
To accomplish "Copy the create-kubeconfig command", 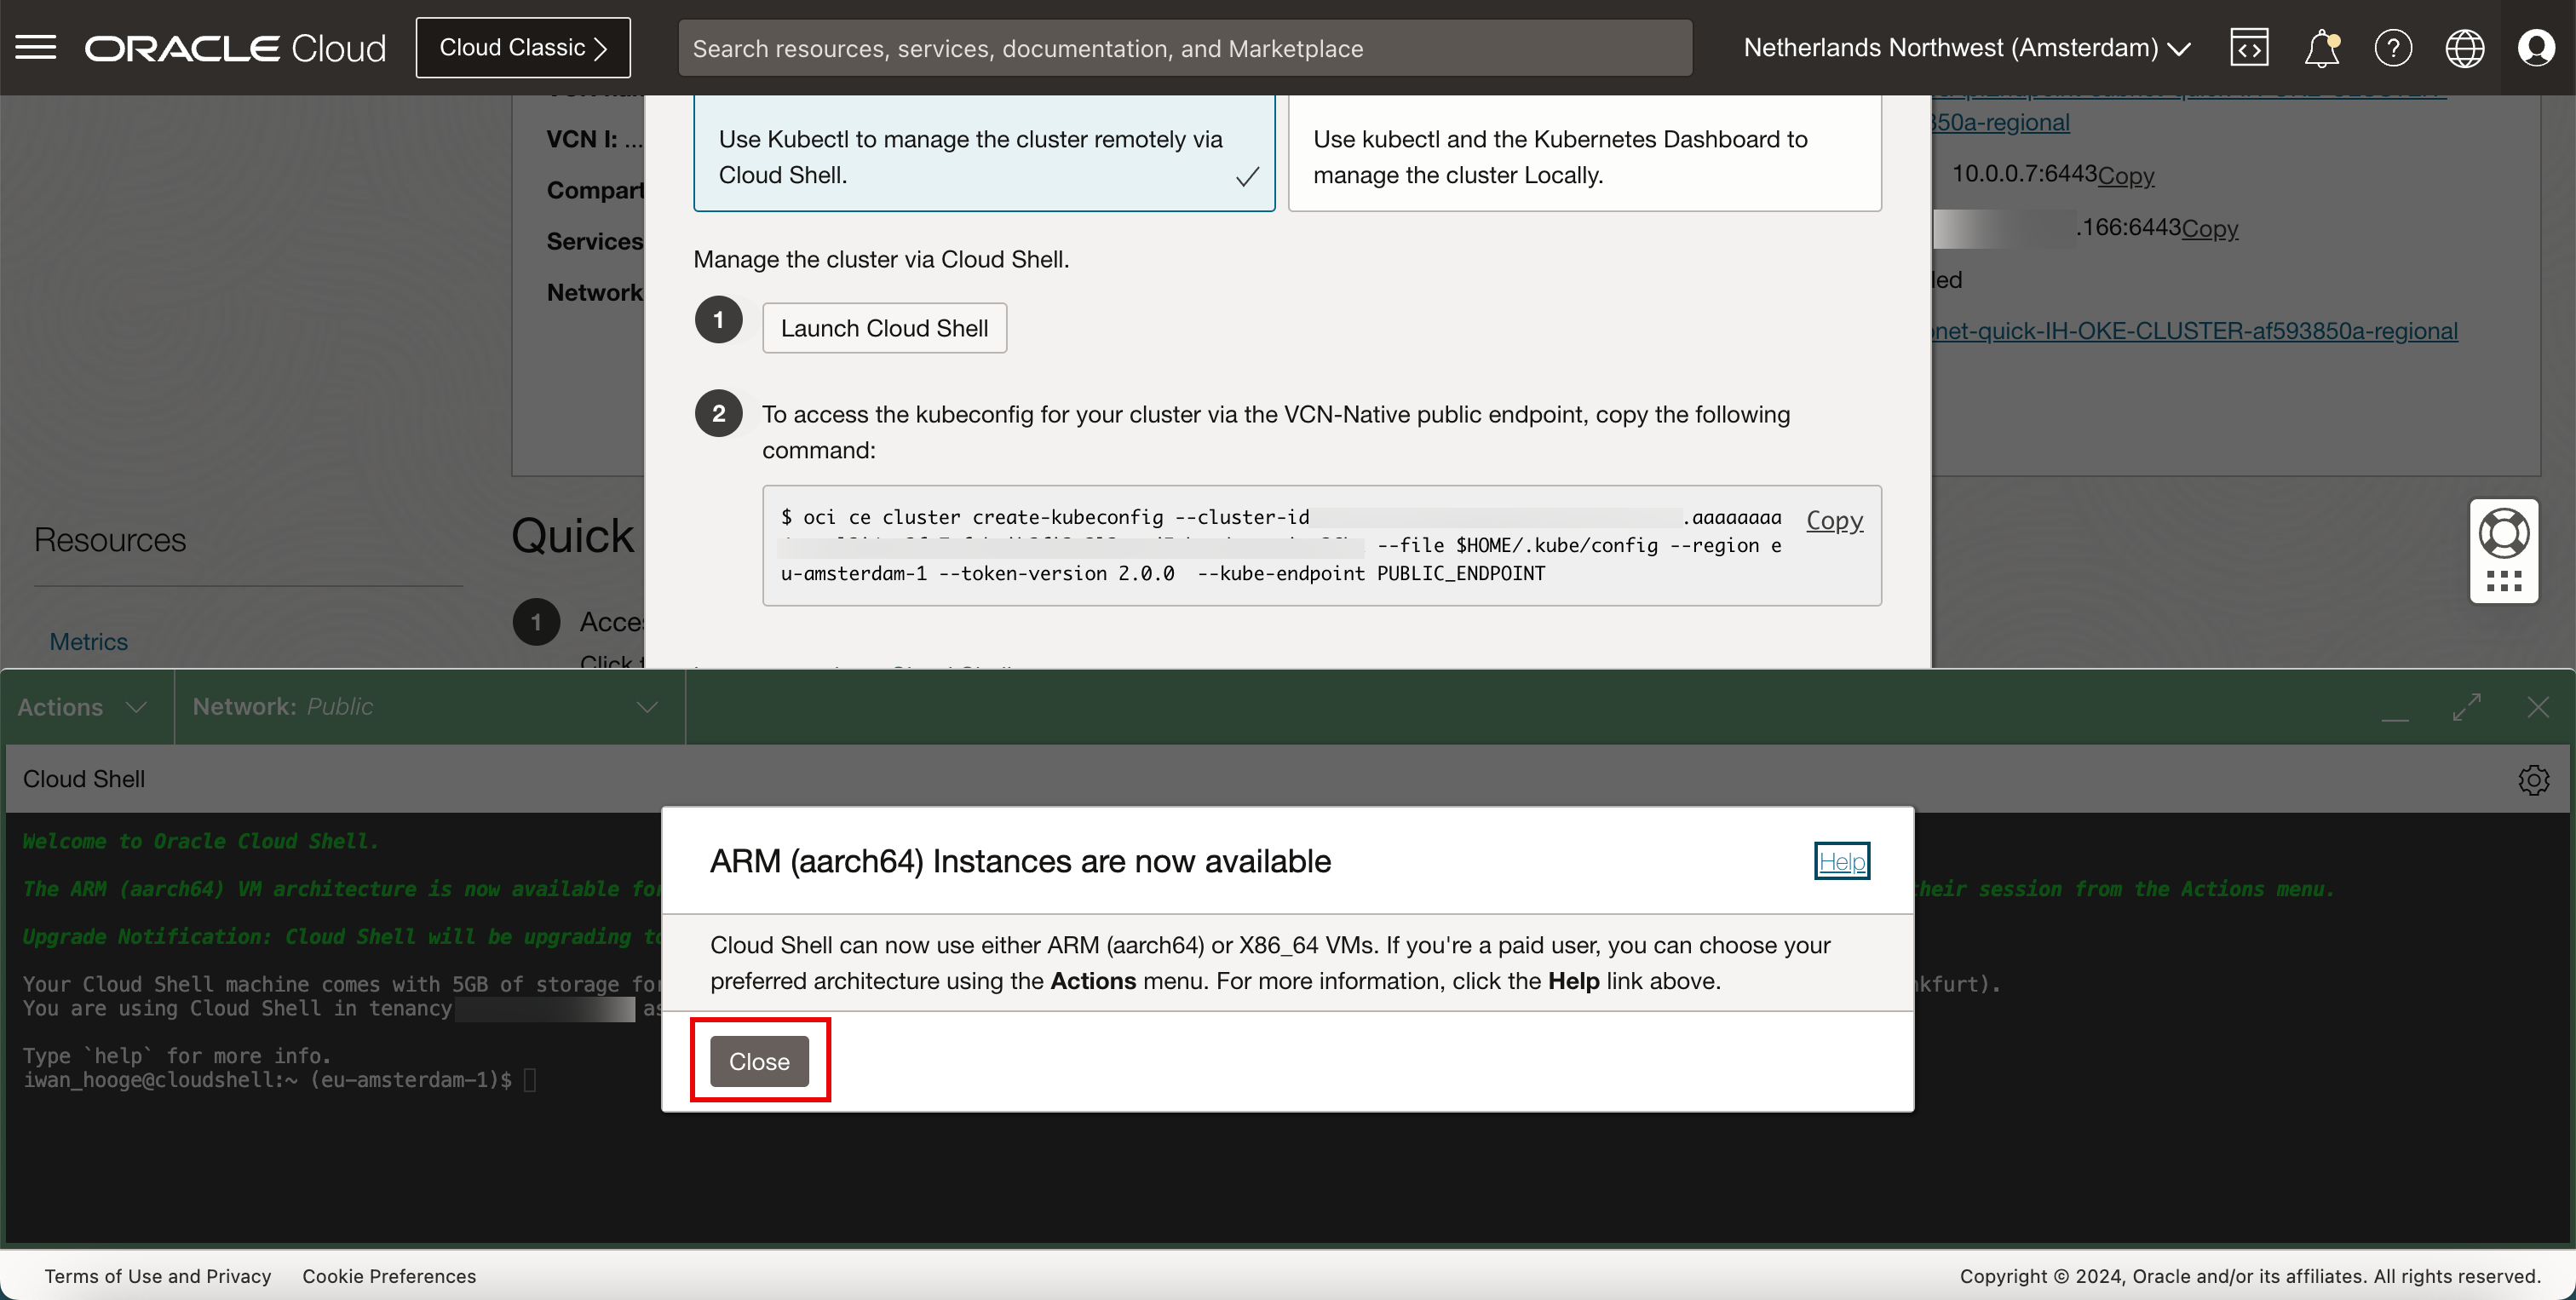I will tap(1834, 520).
